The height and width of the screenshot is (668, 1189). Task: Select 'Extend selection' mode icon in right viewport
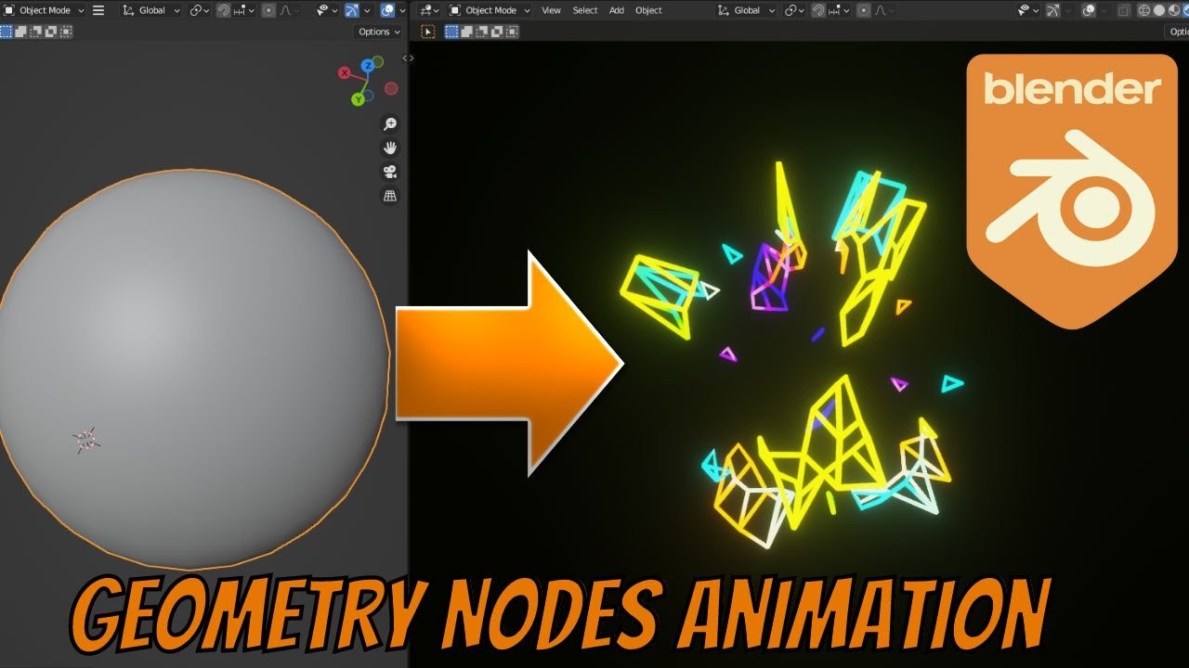pyautogui.click(x=467, y=32)
